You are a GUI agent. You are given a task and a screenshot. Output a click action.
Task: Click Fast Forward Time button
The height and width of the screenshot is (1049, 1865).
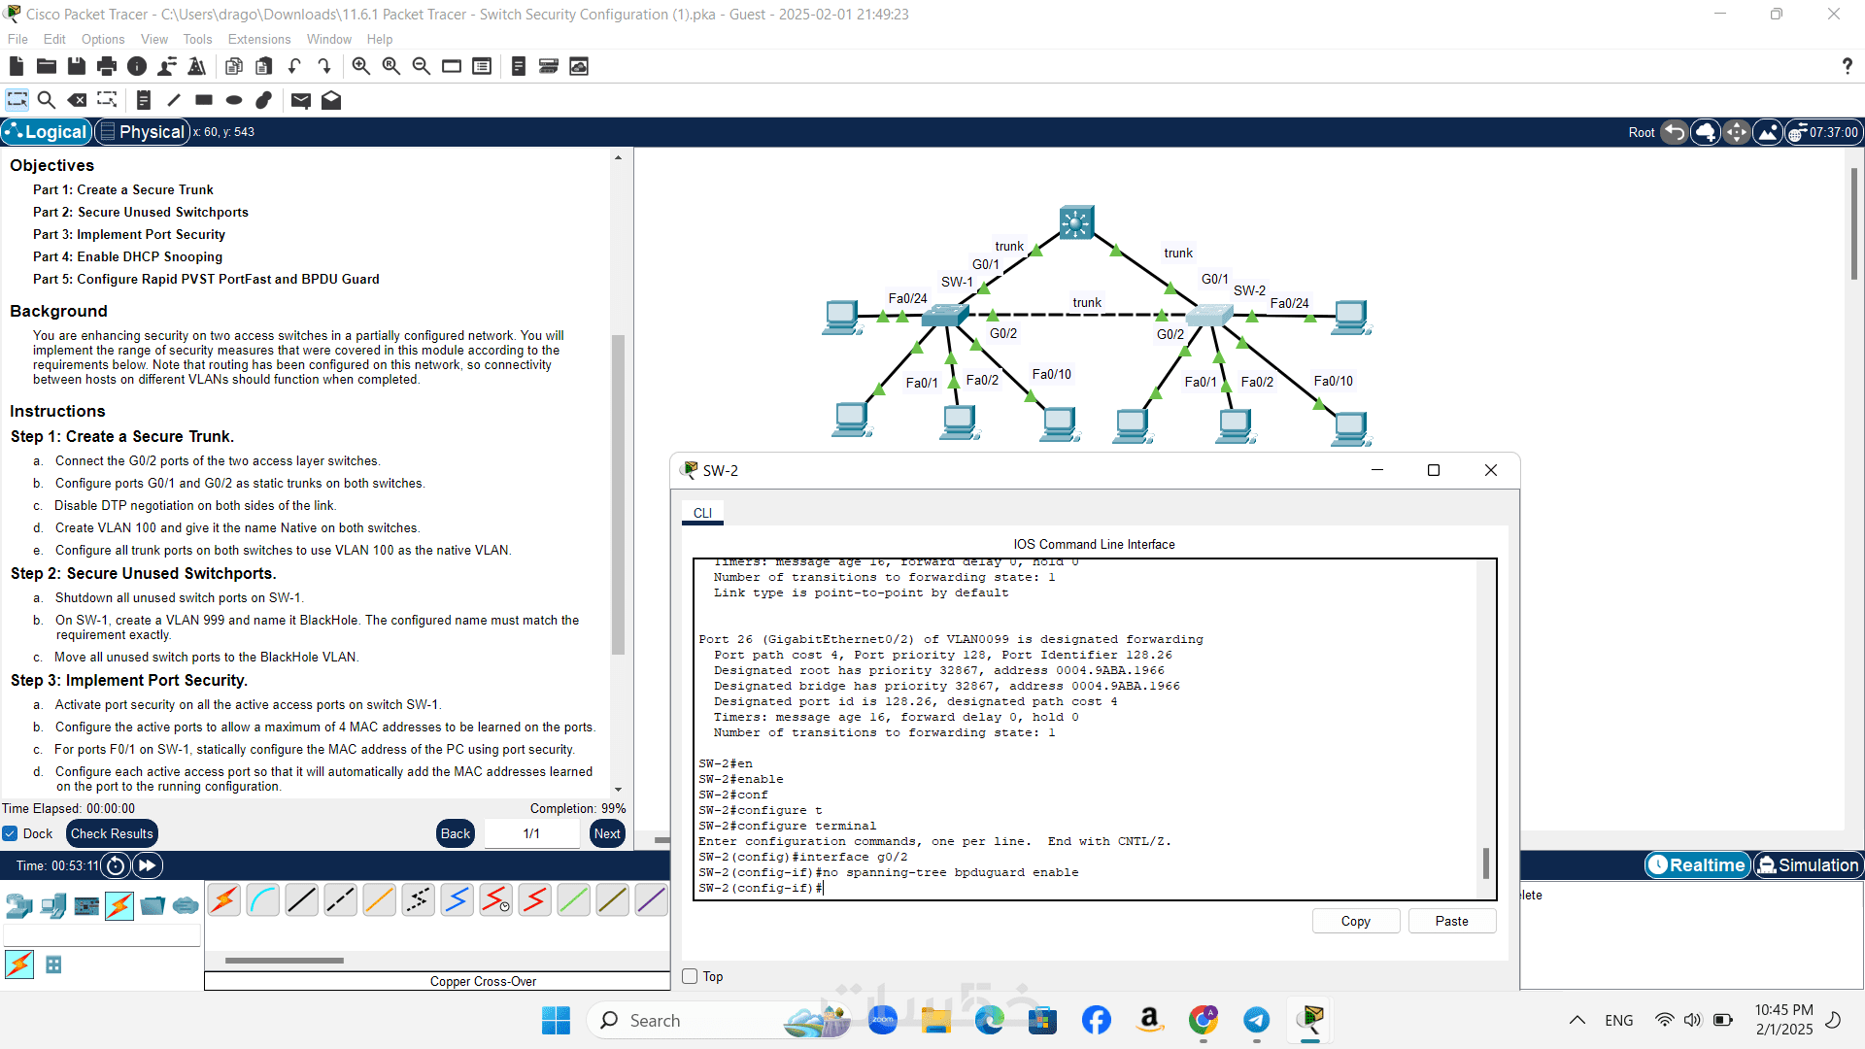click(147, 865)
